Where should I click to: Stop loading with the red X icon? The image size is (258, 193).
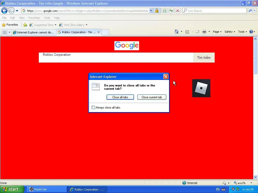point(178,11)
